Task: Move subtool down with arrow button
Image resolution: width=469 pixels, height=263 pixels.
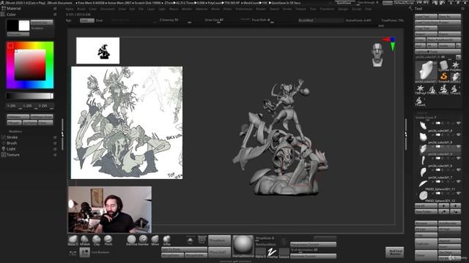Action: point(456,206)
